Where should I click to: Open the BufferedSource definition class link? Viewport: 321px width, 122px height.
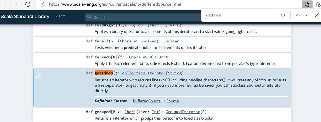[x=147, y=101]
